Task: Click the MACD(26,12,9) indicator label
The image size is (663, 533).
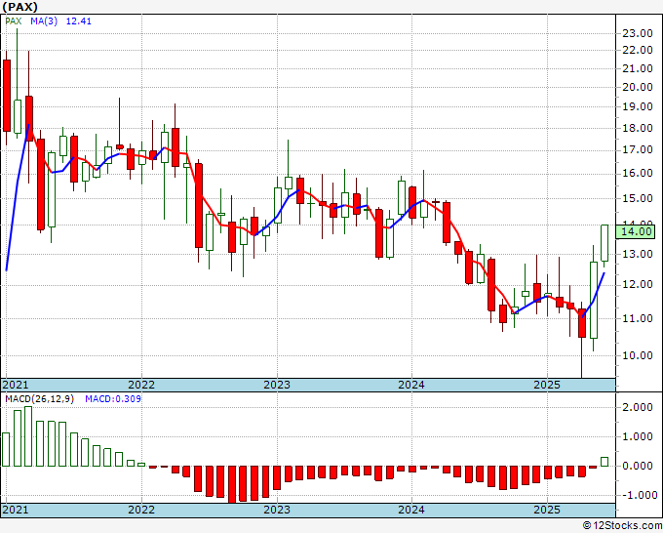Action: click(39, 399)
